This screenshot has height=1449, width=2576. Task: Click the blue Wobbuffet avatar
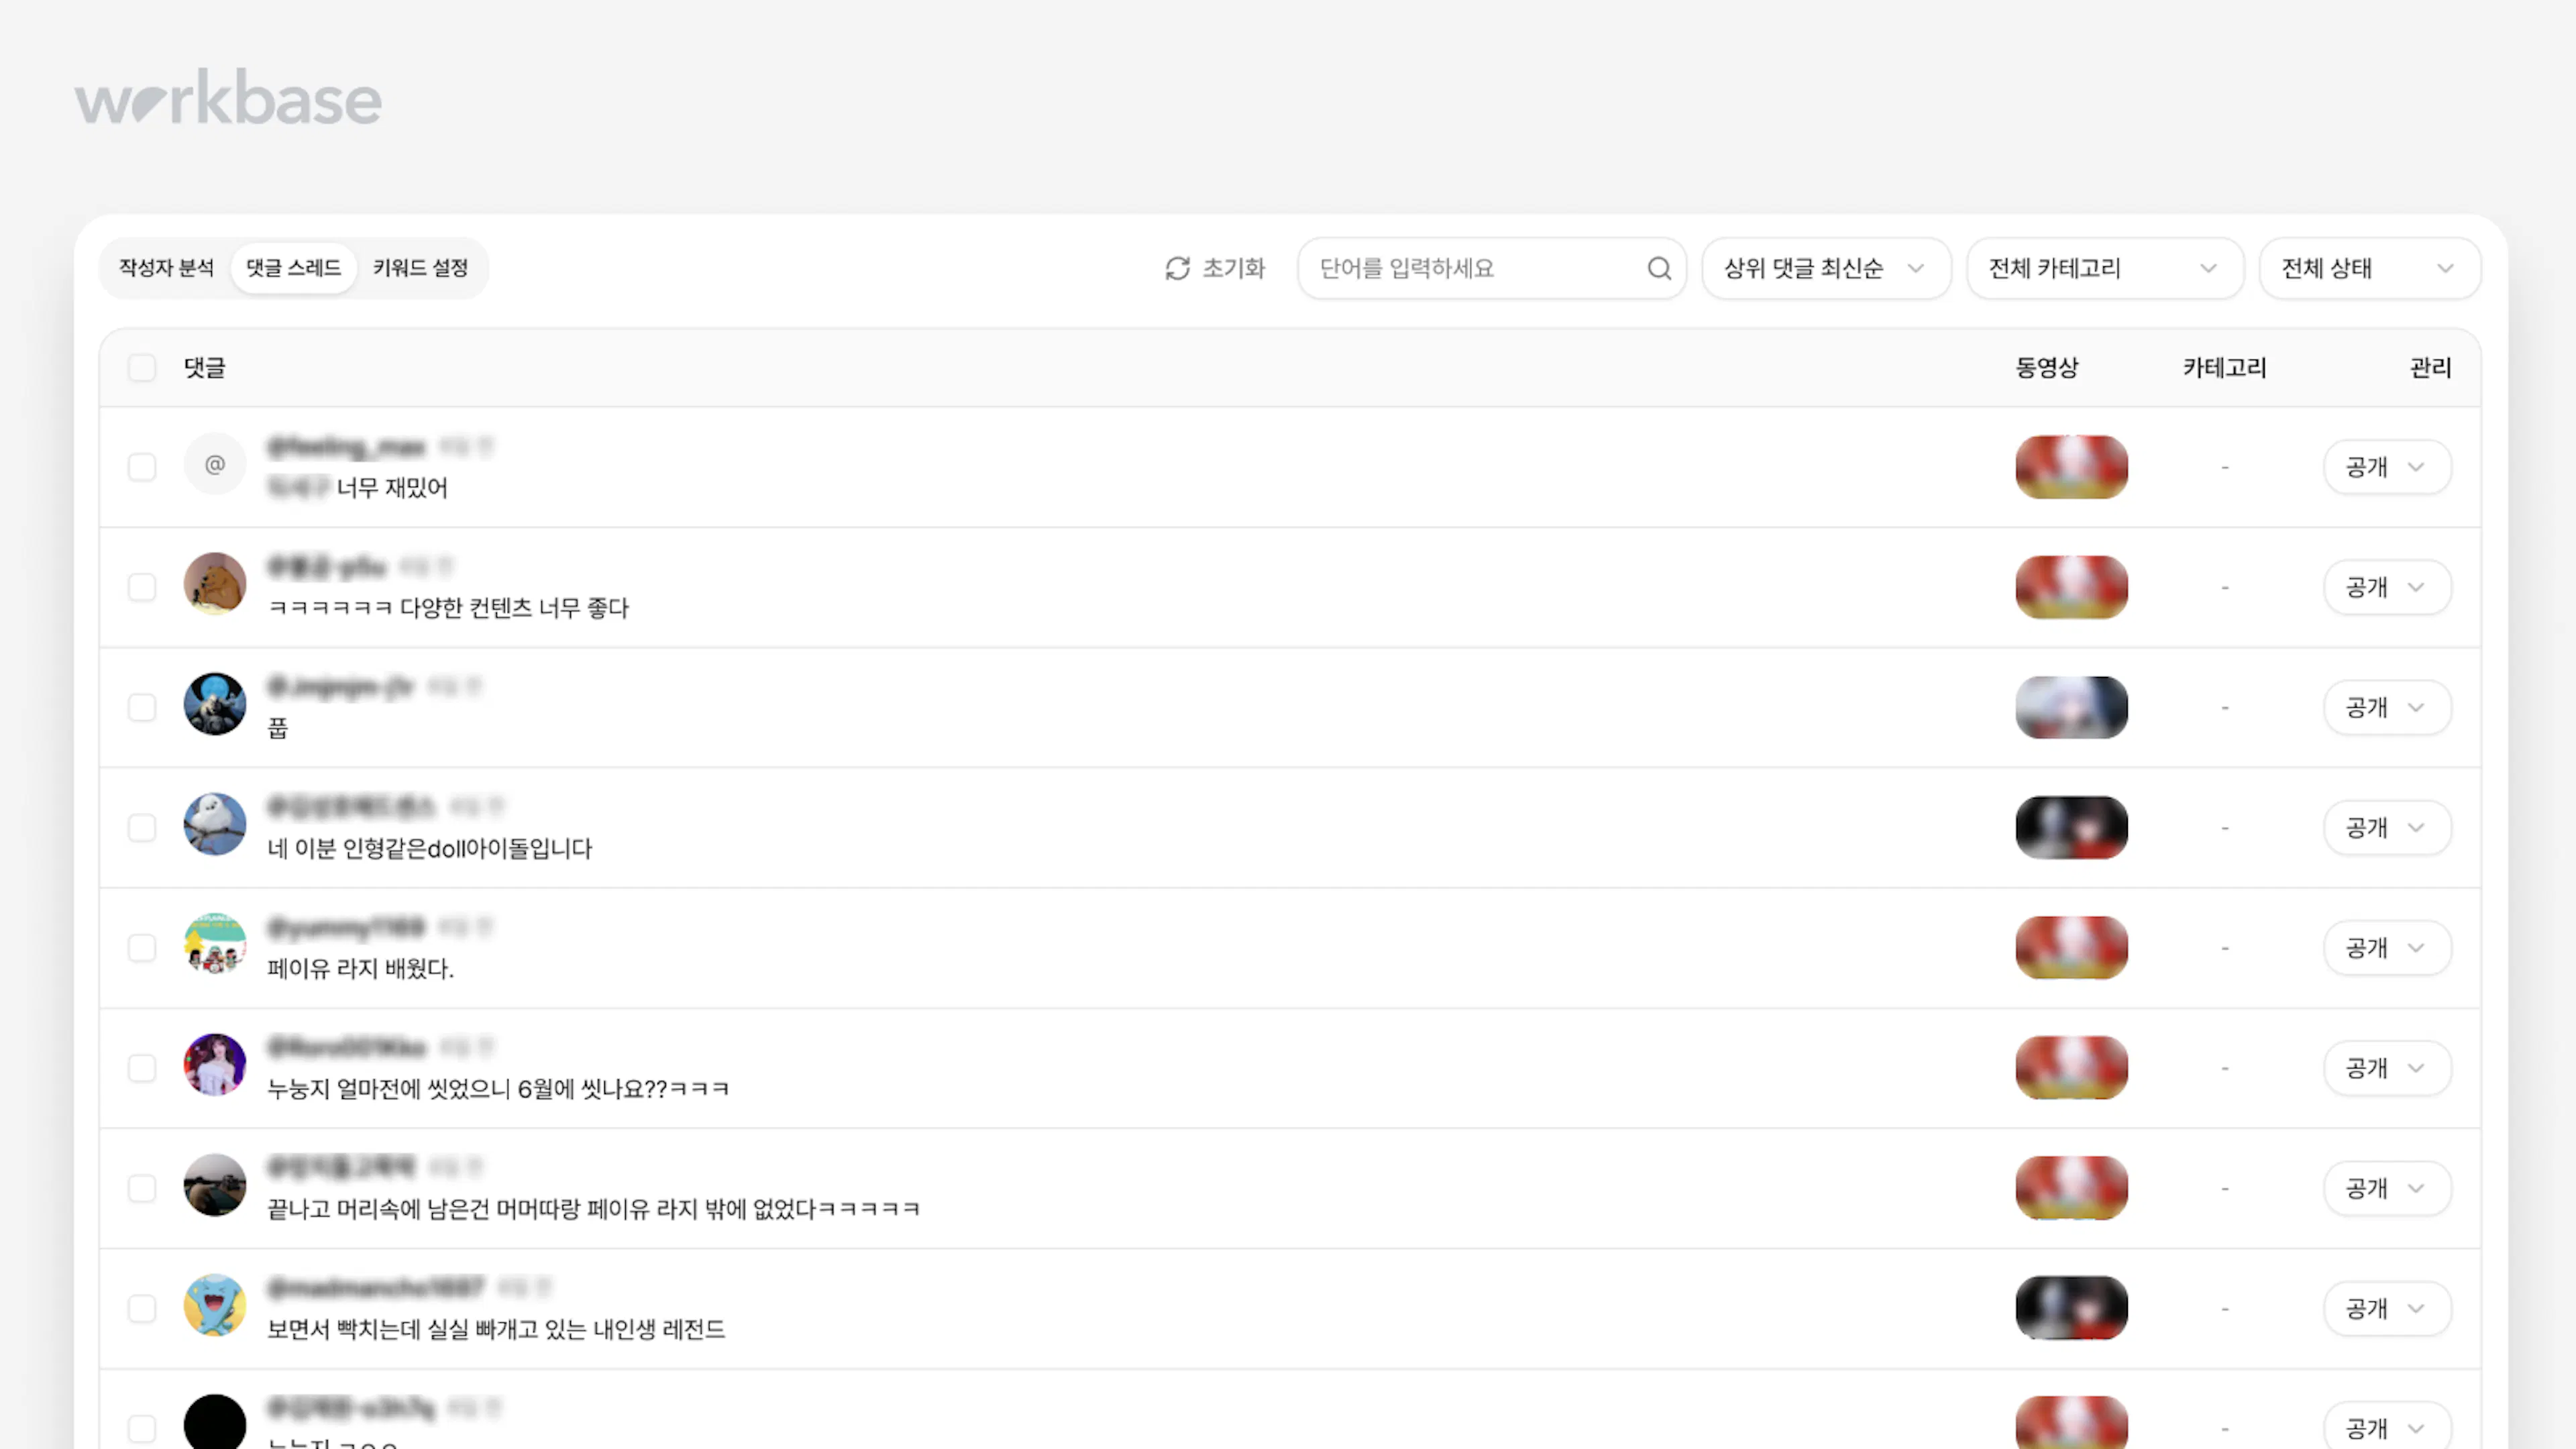coord(215,1305)
